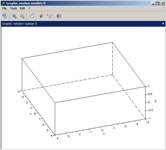Open the Tools menu
Viewport: 166px width, 150px height.
pos(13,8)
